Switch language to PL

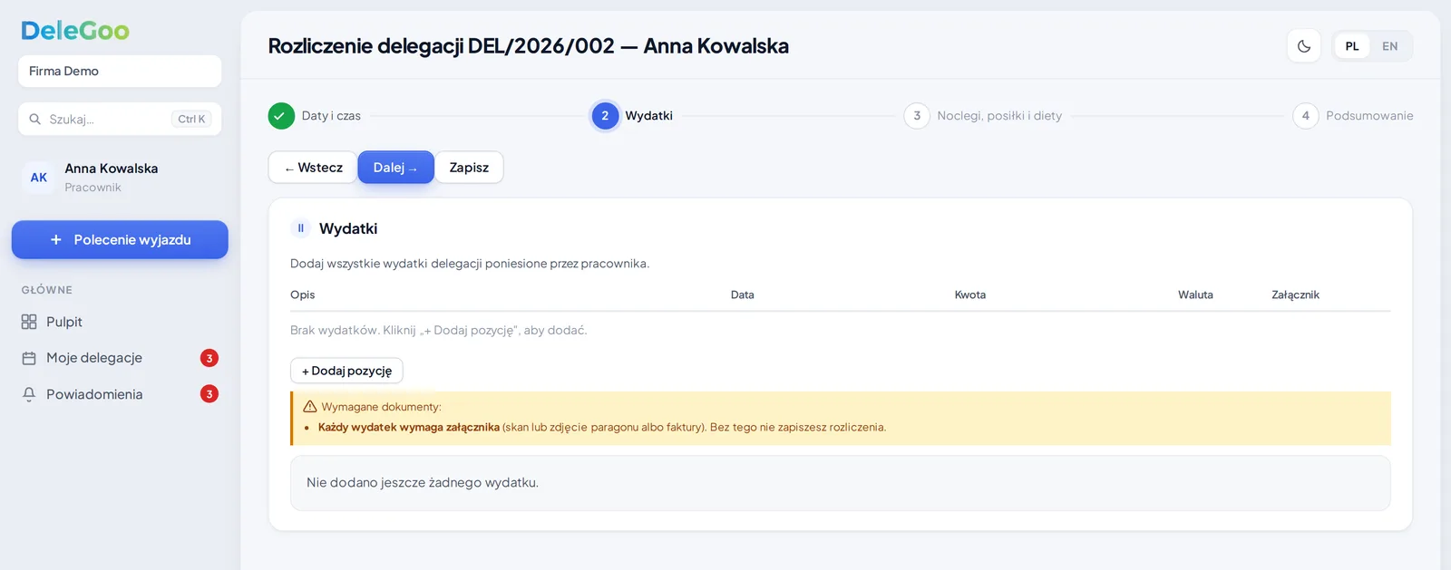1352,46
